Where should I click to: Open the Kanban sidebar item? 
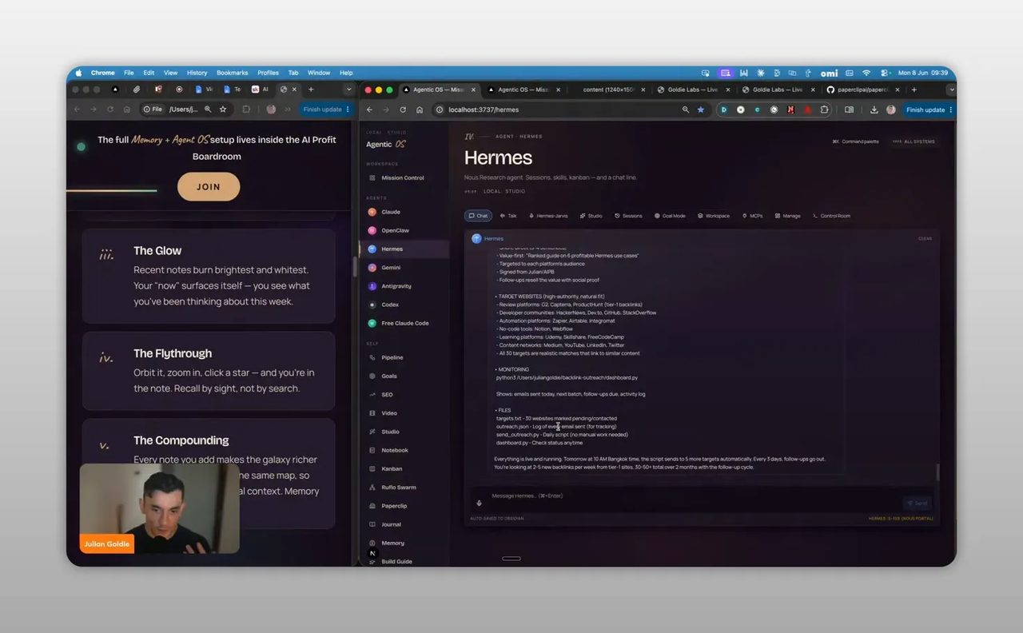[392, 469]
